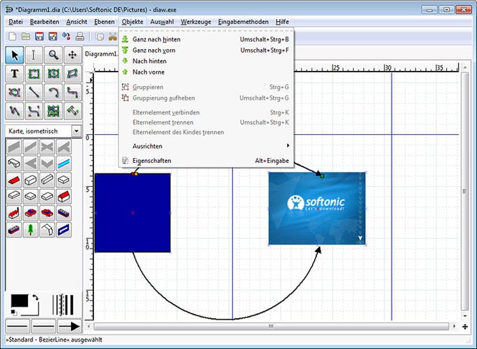Swap foreground and background colors arrow
Image resolution: width=477 pixels, height=349 pixels.
pyautogui.click(x=35, y=298)
